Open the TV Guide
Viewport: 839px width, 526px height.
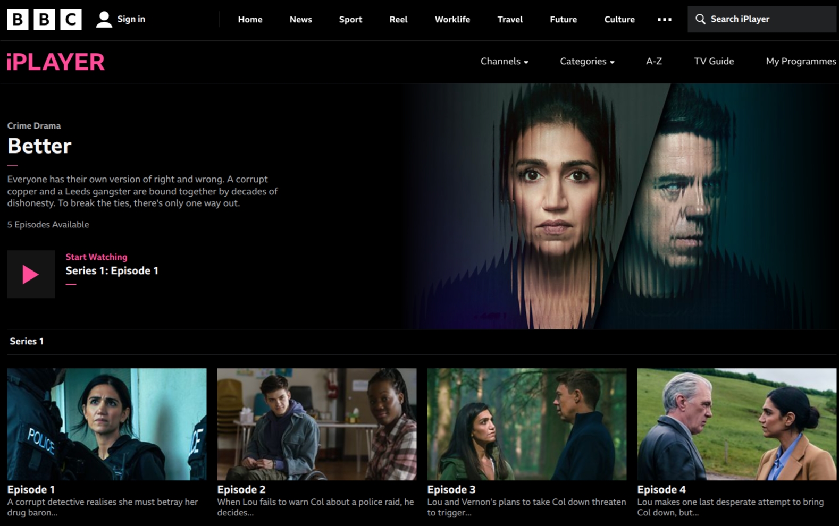coord(714,62)
